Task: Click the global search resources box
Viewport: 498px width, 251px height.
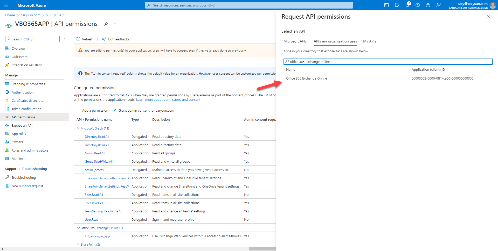Action: point(249,5)
